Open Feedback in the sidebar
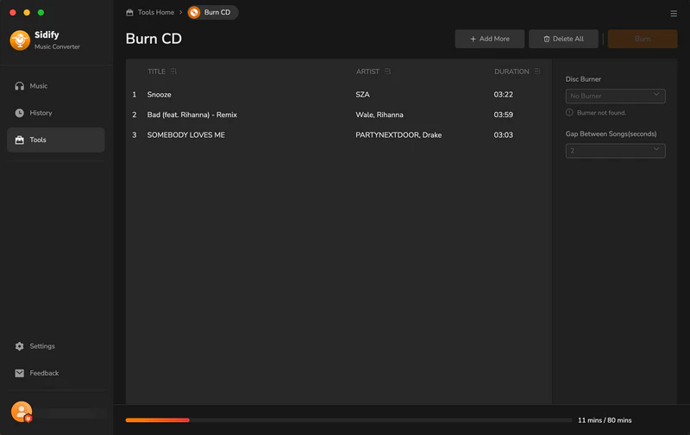The width and height of the screenshot is (690, 435). pos(56,373)
